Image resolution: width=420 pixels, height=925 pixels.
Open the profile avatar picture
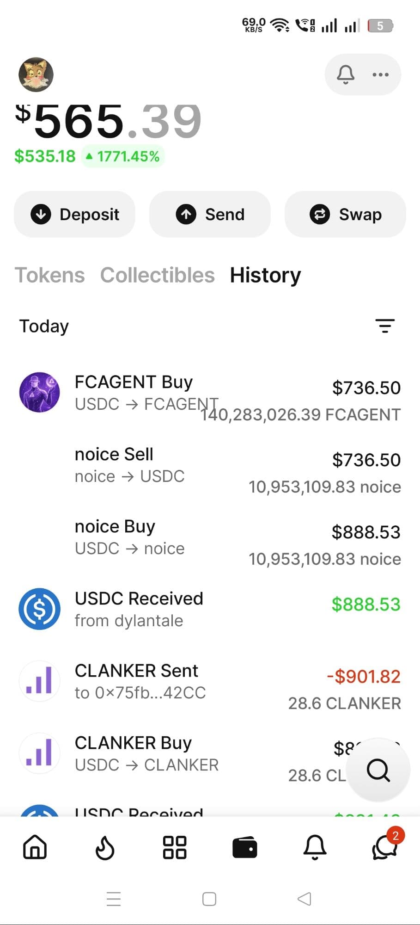click(x=36, y=74)
